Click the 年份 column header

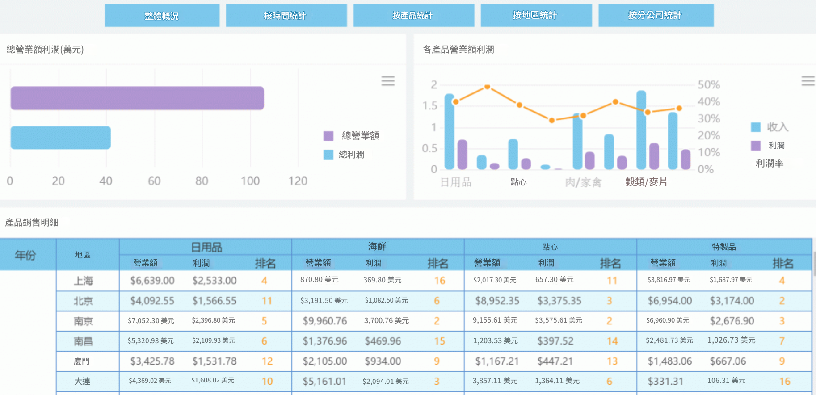point(26,255)
